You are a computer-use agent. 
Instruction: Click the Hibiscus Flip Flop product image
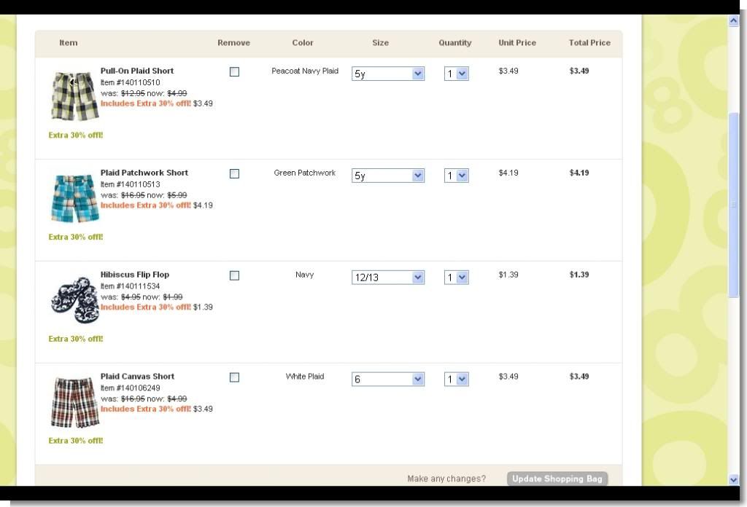(x=74, y=299)
